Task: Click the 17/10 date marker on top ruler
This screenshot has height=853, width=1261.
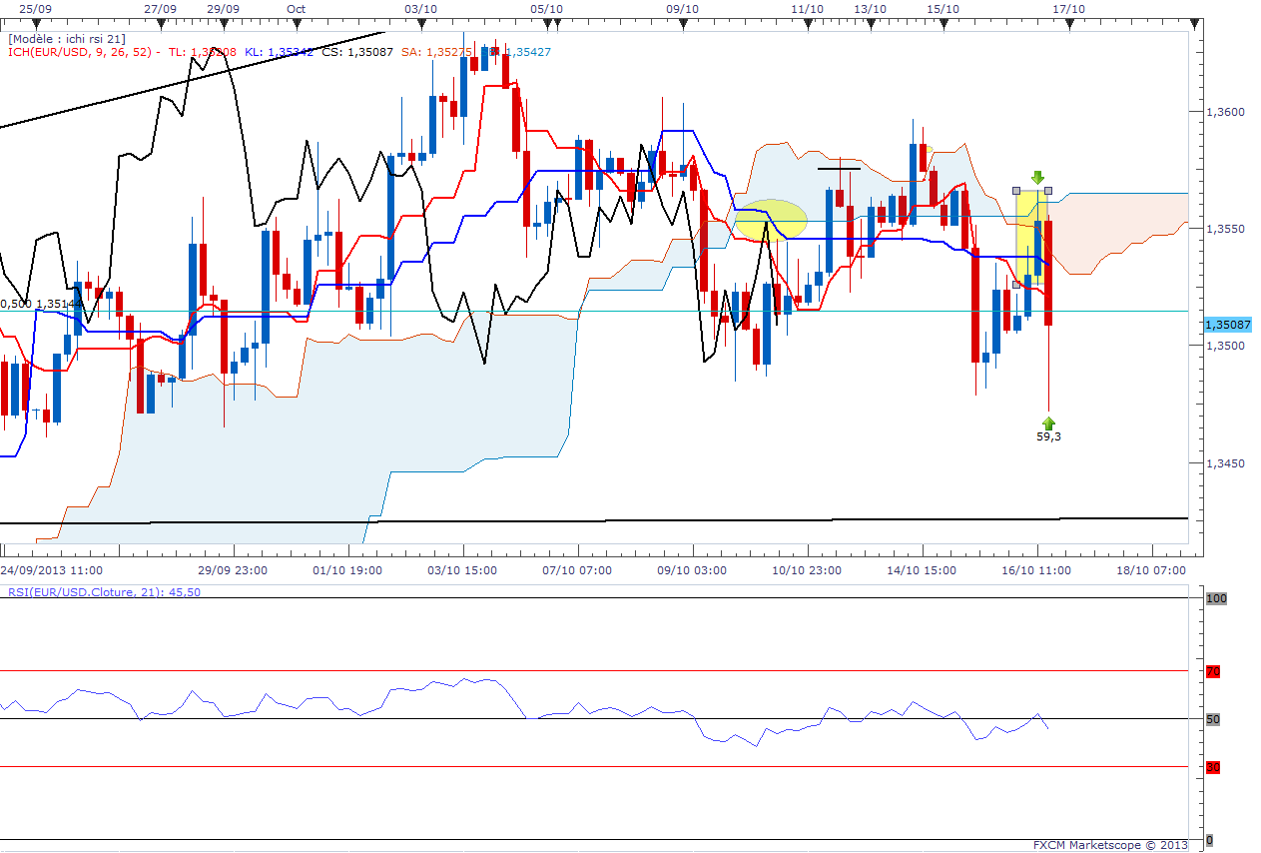Action: pos(1068,8)
